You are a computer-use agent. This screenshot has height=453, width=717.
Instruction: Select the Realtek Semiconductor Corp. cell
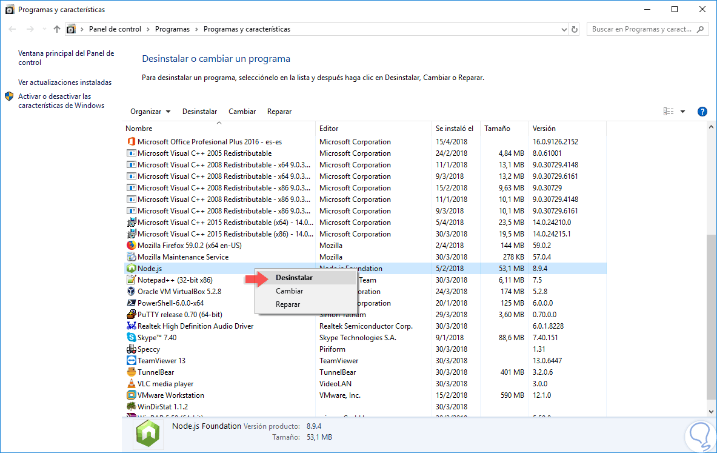(366, 326)
